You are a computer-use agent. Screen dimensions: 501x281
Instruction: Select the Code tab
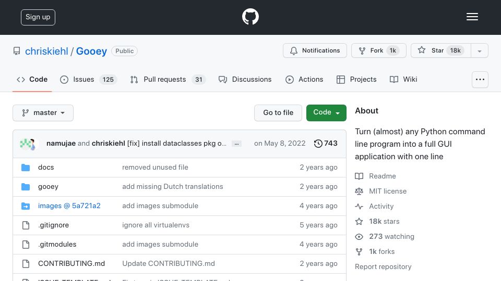point(32,79)
